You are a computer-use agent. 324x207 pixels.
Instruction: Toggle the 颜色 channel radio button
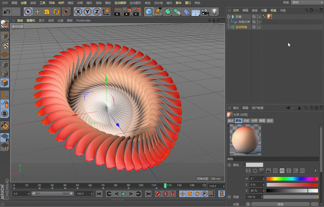(x=229, y=165)
